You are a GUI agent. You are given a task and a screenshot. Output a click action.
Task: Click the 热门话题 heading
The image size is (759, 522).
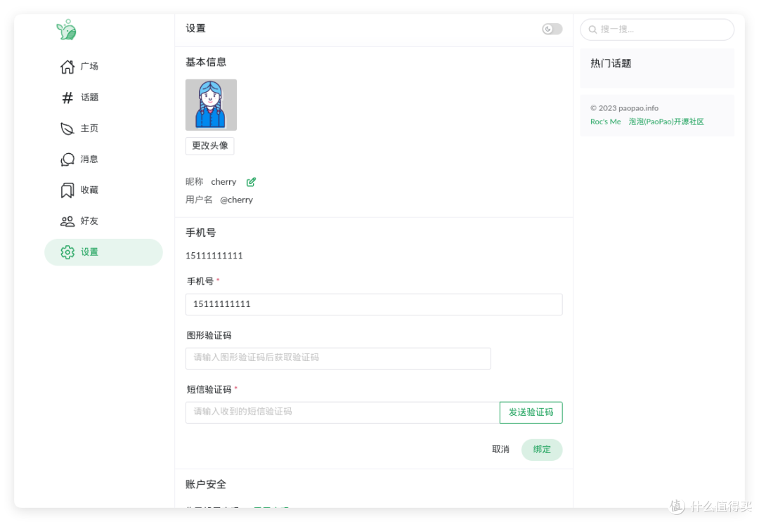611,63
